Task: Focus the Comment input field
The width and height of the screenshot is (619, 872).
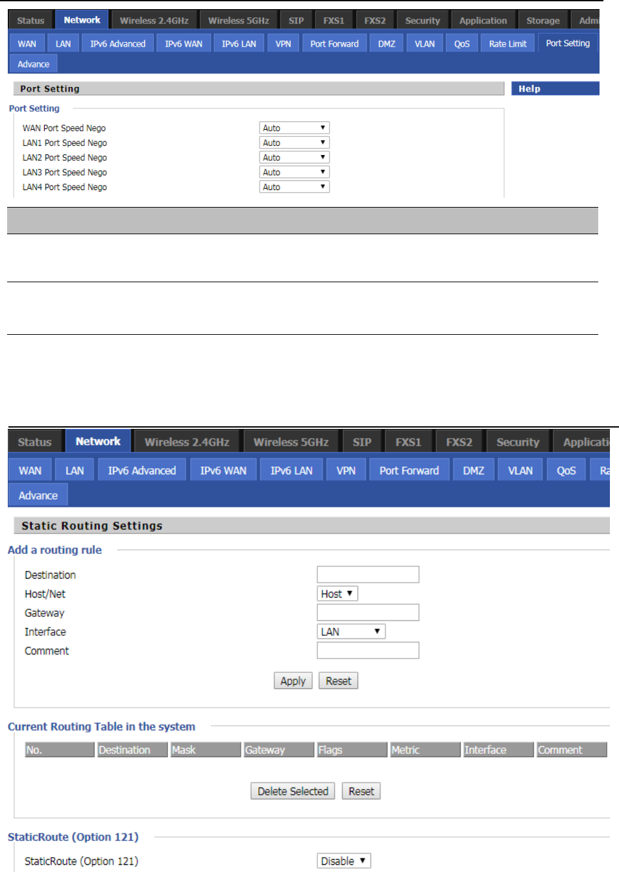Action: (368, 651)
